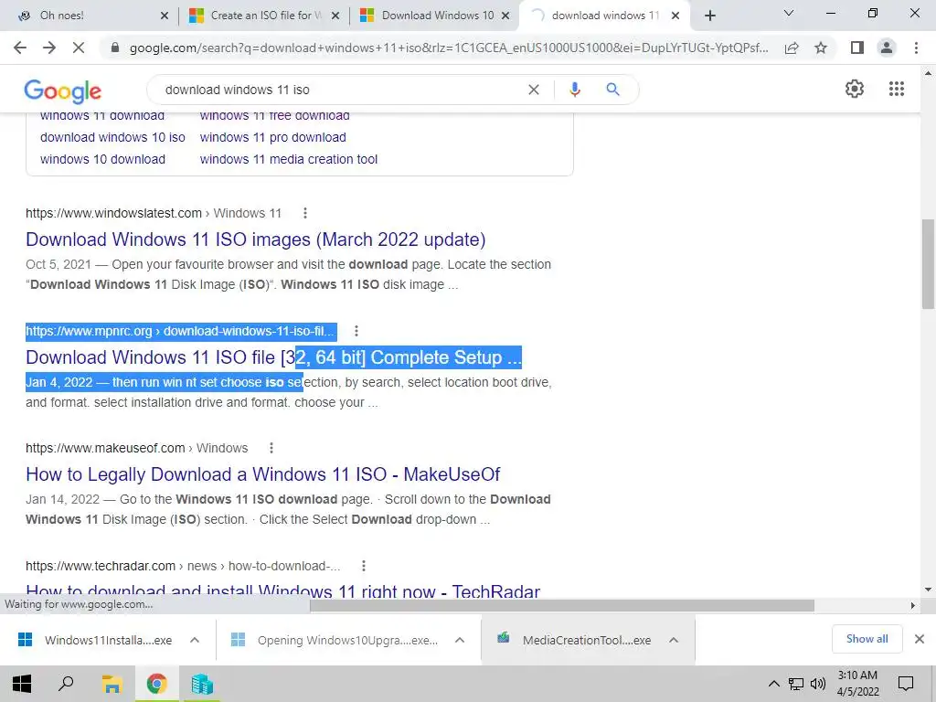The image size is (936, 702).
Task: View site security lock info
Action: pos(115,48)
